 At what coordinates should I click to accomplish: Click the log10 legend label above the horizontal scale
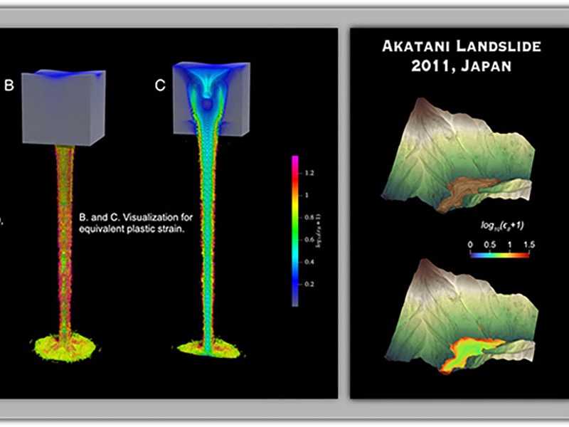[x=502, y=226]
